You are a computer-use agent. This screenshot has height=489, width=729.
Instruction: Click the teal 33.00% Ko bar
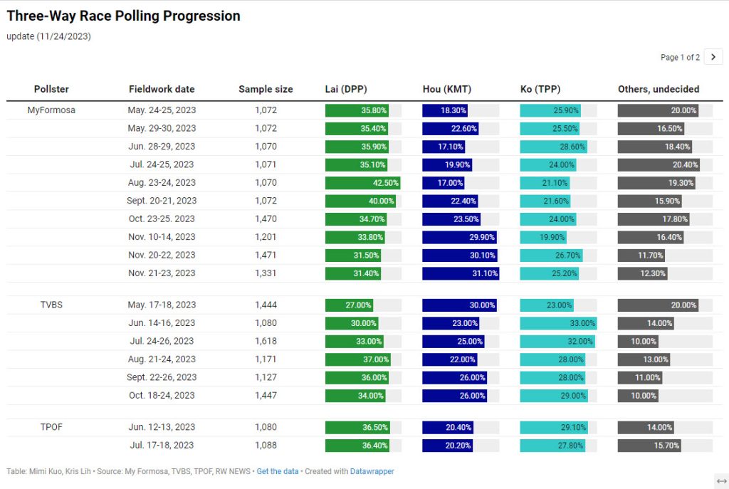pyautogui.click(x=558, y=323)
